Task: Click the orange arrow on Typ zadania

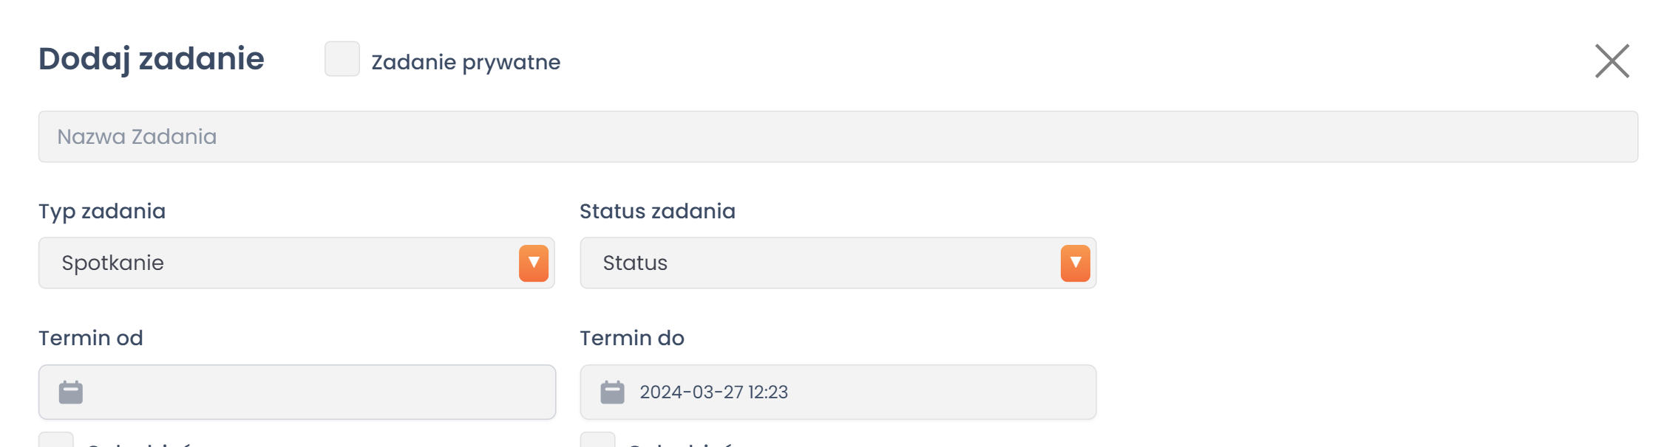Action: 533,263
